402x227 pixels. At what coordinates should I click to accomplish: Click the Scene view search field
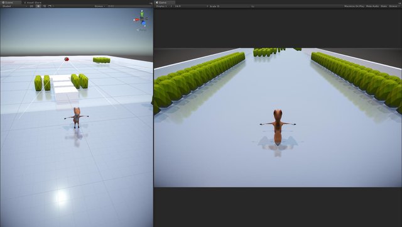(129, 6)
